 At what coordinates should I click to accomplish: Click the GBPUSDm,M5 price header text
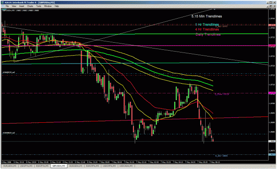coord(21,11)
